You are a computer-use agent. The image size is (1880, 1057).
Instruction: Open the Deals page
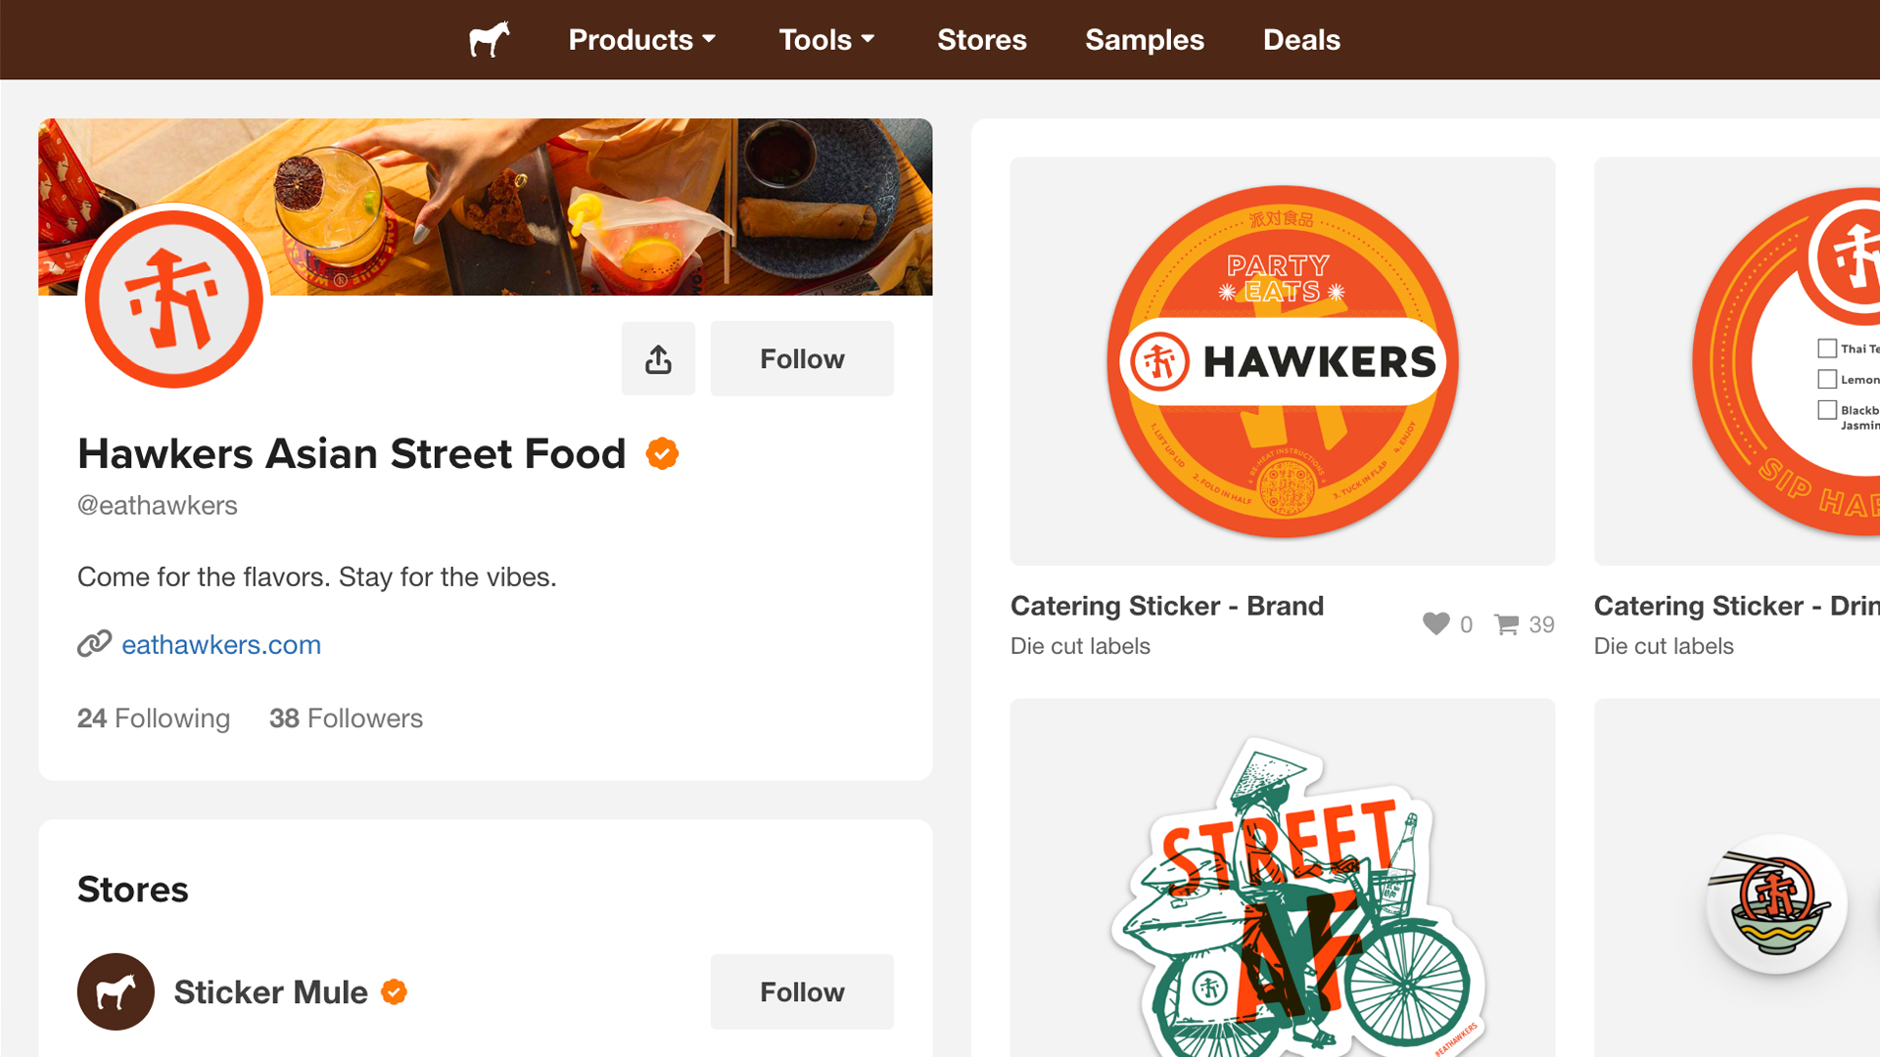click(1300, 40)
